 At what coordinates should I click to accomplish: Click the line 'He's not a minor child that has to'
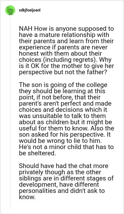(66, 147)
